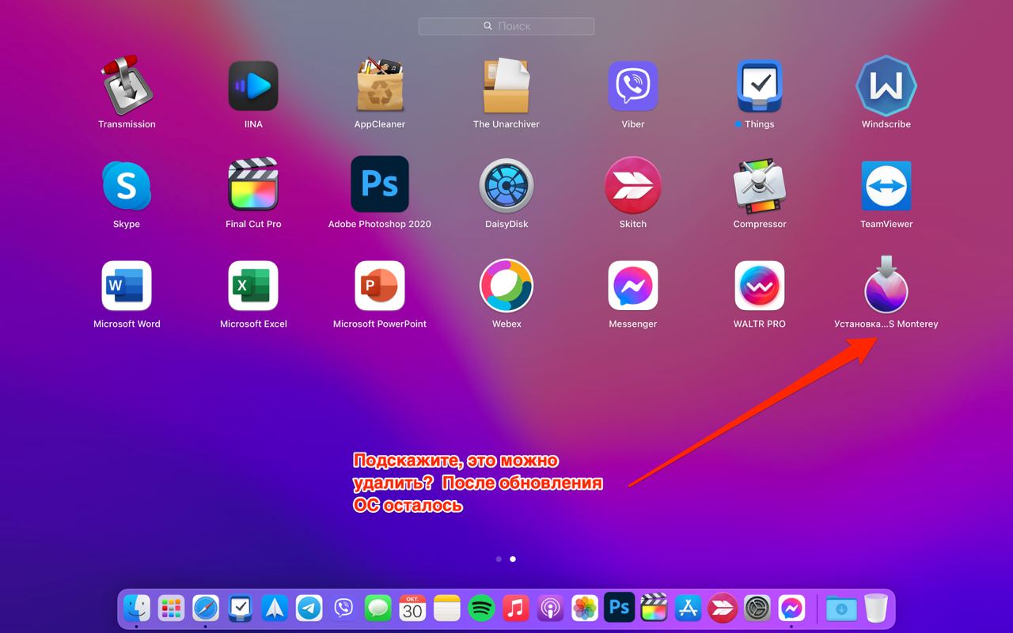Open Safari from the Dock

(x=206, y=608)
